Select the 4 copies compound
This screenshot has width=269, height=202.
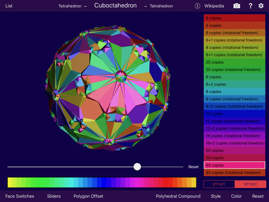click(234, 18)
